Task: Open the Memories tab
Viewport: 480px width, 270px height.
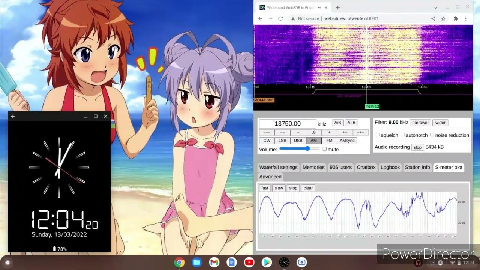Action: 313,168
